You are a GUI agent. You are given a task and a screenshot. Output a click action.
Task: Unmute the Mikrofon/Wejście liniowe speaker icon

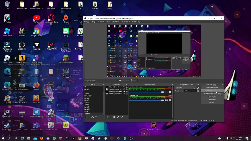click(x=166, y=92)
